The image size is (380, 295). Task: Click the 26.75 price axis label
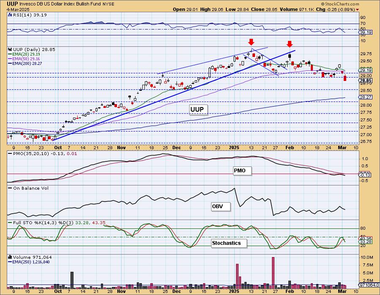366,141
